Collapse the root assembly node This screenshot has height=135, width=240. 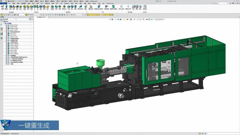[4, 23]
